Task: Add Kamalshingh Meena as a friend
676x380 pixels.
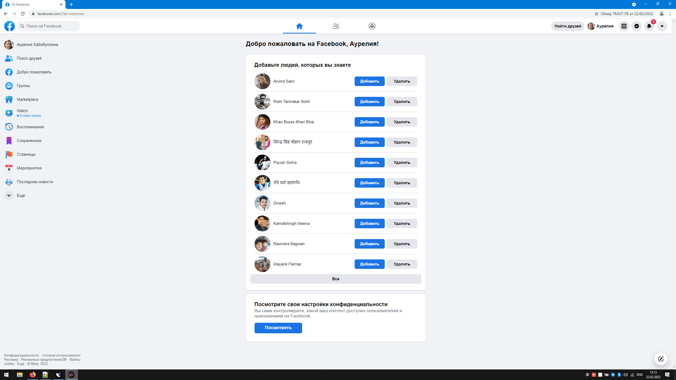Action: [369, 224]
